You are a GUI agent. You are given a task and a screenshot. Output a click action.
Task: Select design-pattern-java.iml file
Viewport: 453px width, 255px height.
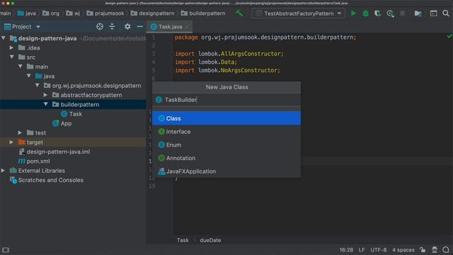[58, 152]
